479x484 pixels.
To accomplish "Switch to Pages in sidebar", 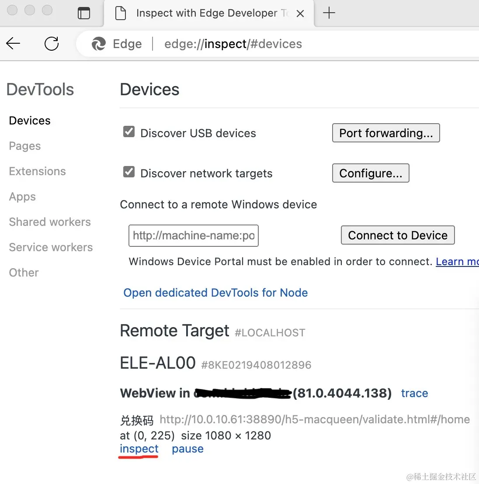I will (x=25, y=146).
